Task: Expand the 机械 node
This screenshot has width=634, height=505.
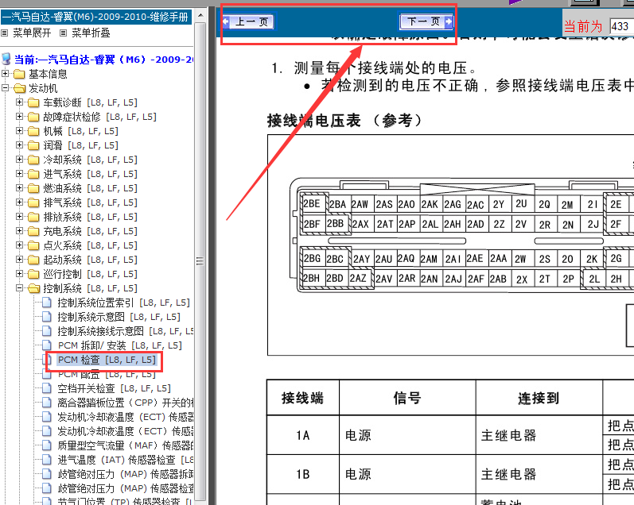Action: point(19,131)
